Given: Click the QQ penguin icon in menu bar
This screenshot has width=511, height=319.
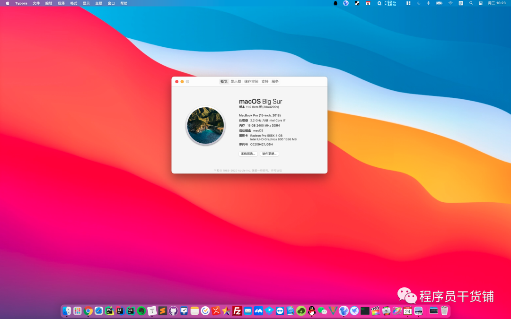Looking at the screenshot, I should (335, 3).
